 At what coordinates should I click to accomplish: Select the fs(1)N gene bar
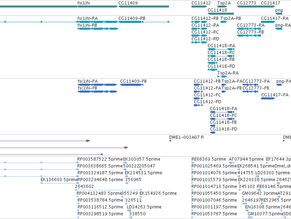pyautogui.click(x=98, y=6)
